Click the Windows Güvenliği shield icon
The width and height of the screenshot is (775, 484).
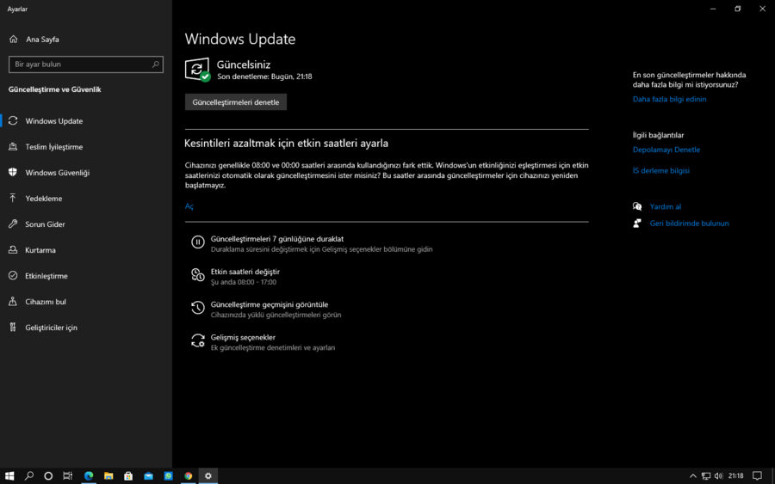point(13,172)
